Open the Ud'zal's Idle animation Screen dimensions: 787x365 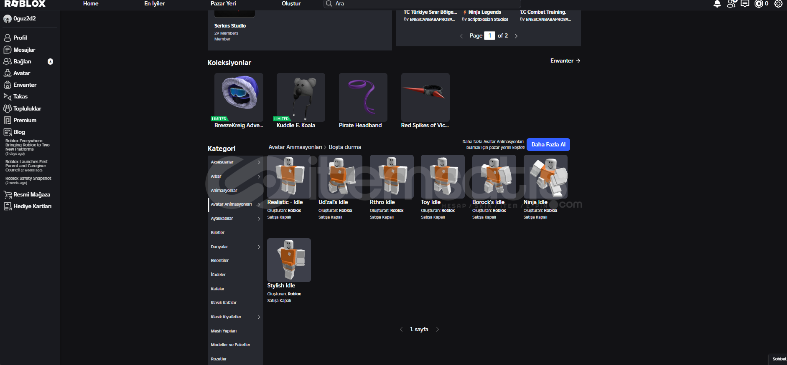[x=340, y=177]
